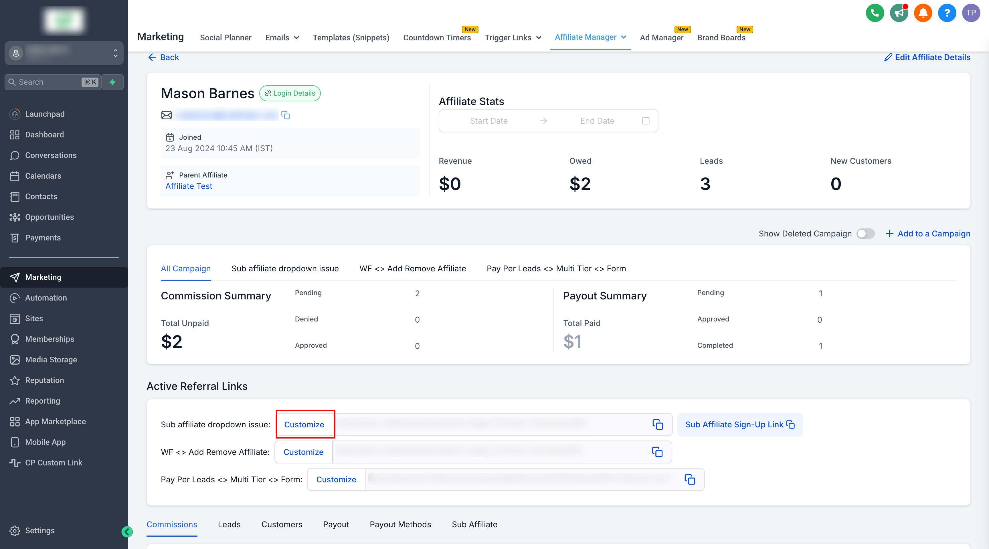This screenshot has width=989, height=549.
Task: Click the blue help question mark icon
Action: 947,13
